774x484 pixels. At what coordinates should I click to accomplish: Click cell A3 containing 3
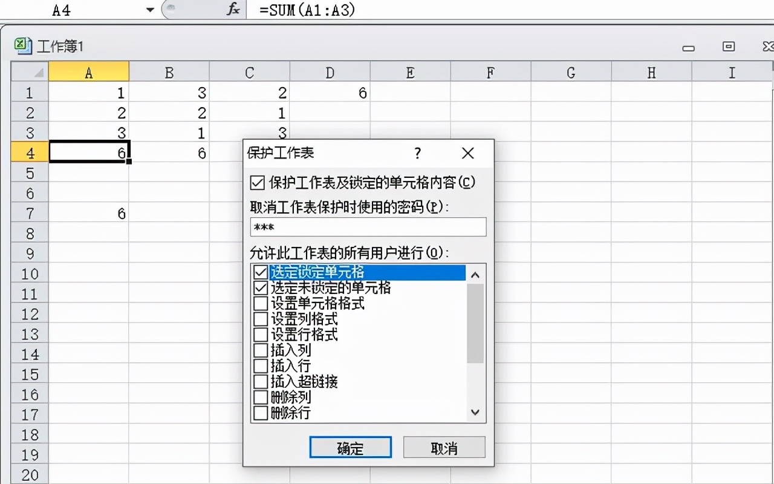(x=89, y=132)
